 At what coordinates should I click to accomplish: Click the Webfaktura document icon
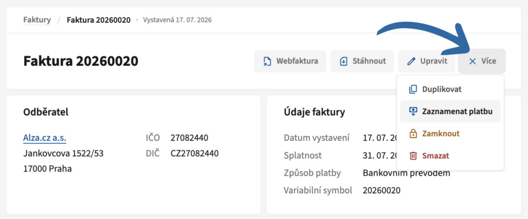pyautogui.click(x=267, y=61)
